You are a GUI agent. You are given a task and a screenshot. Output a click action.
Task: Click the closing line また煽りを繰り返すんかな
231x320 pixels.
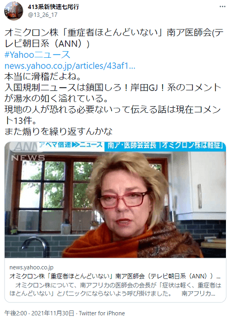click(x=59, y=131)
